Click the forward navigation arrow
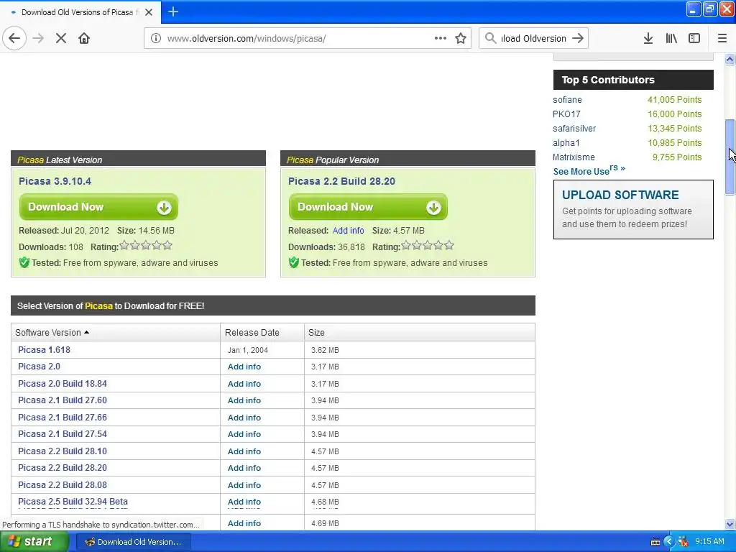This screenshot has width=736, height=552. tap(38, 38)
